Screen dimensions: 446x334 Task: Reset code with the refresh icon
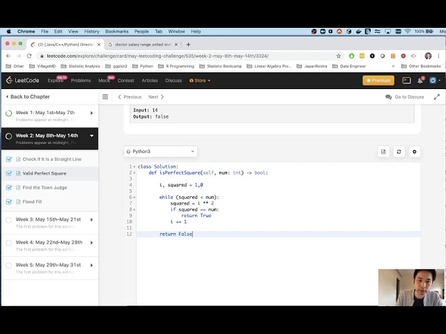click(399, 152)
